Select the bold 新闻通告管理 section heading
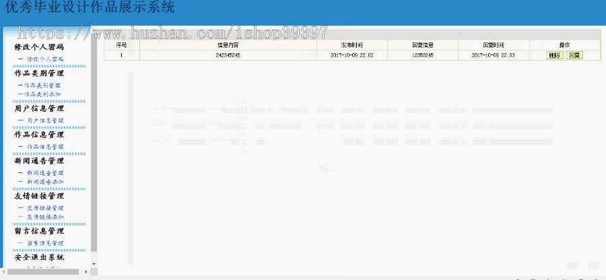Screen dimensions: 606x280 (x=39, y=161)
